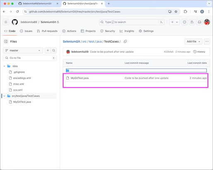The height and width of the screenshot is (170, 213).
Task: Go to java in the breadcrumb
Action: 99,41
